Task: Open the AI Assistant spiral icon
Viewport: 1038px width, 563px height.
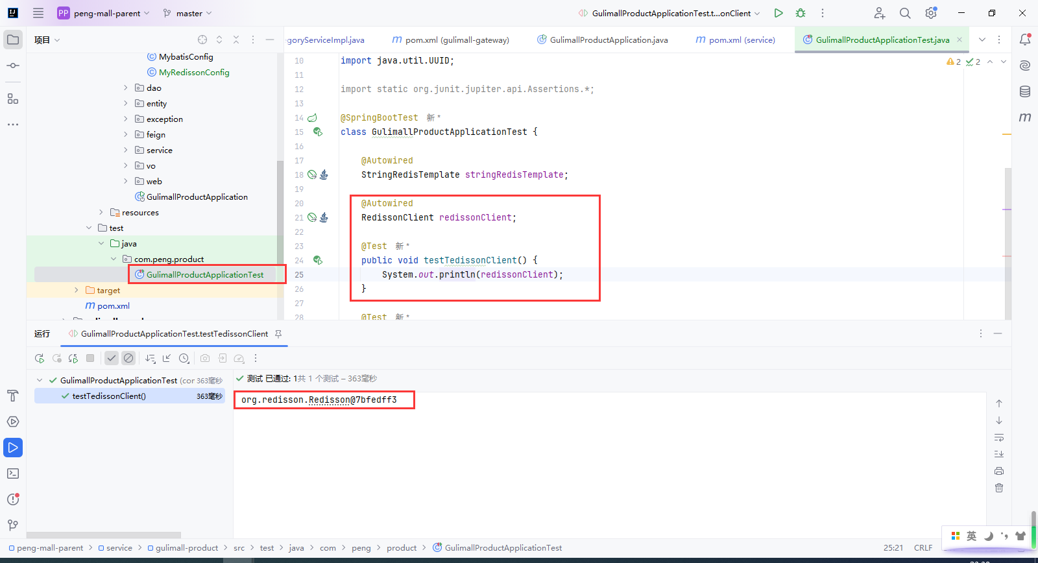Action: [x=1025, y=66]
